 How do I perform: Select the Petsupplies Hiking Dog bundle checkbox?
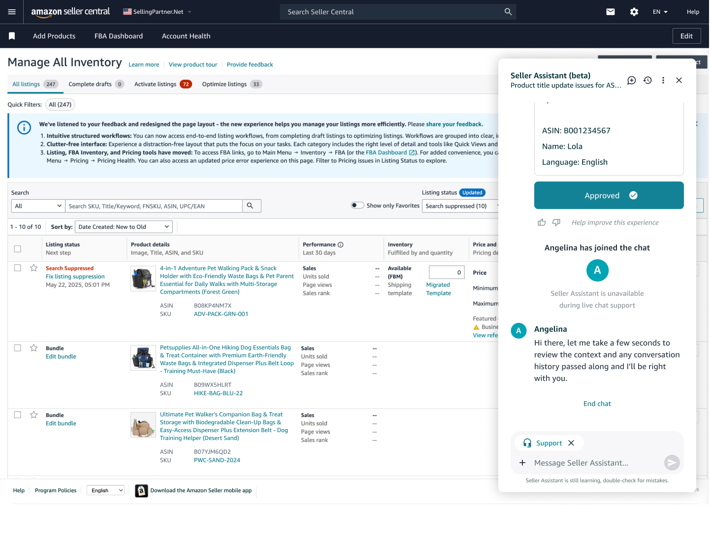click(18, 348)
